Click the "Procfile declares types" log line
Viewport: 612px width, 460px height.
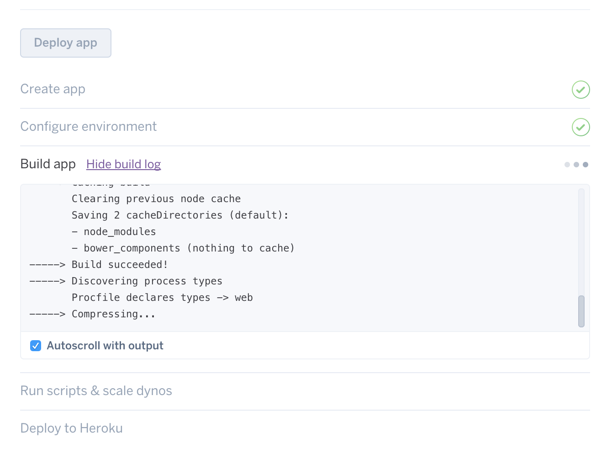162,298
